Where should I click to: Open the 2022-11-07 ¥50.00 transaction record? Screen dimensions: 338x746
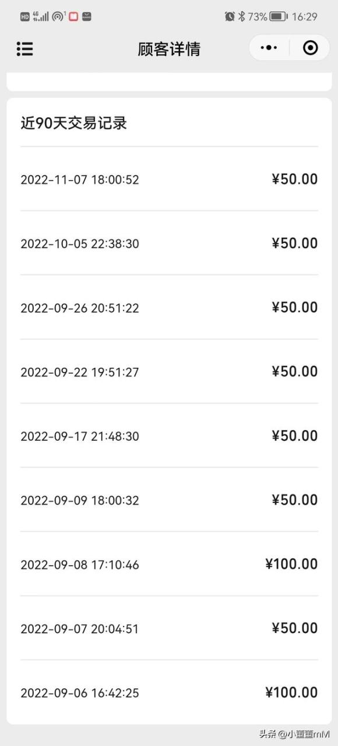coord(169,179)
